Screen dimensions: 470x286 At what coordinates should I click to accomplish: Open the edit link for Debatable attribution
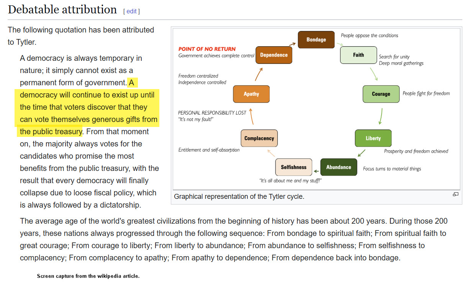tap(131, 11)
